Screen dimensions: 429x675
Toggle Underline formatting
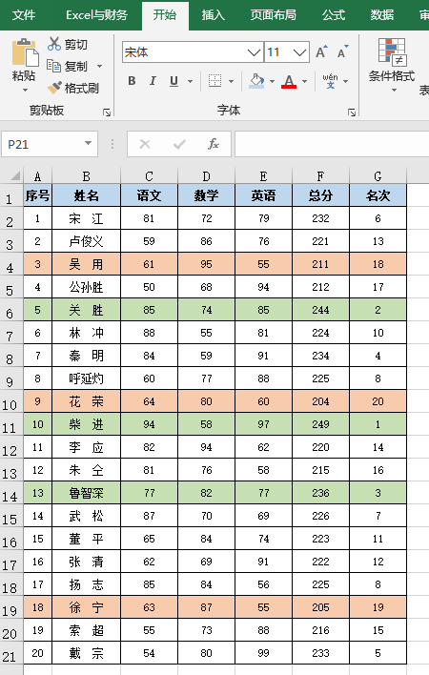pos(174,80)
